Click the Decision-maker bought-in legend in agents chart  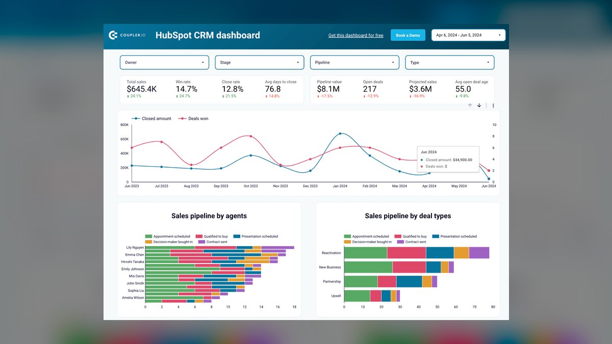click(169, 242)
